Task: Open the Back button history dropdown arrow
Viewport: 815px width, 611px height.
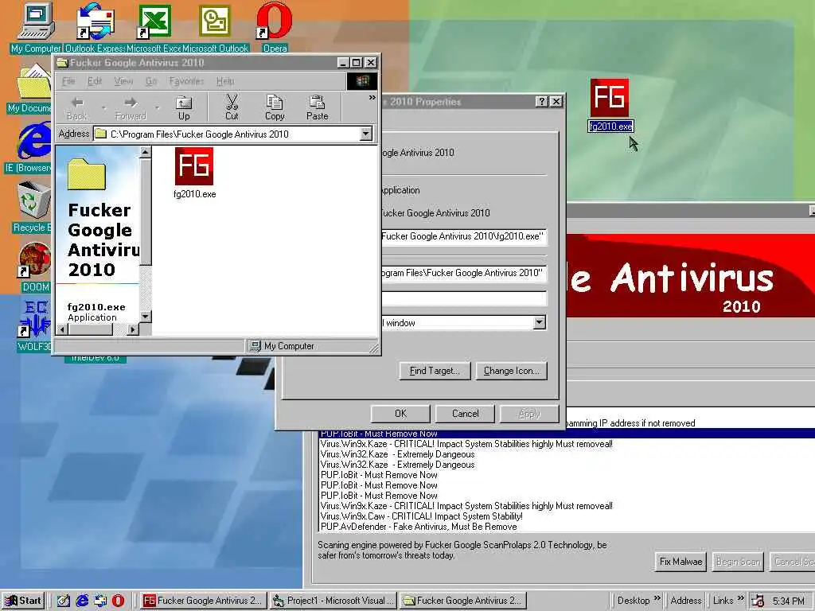Action: click(104, 108)
